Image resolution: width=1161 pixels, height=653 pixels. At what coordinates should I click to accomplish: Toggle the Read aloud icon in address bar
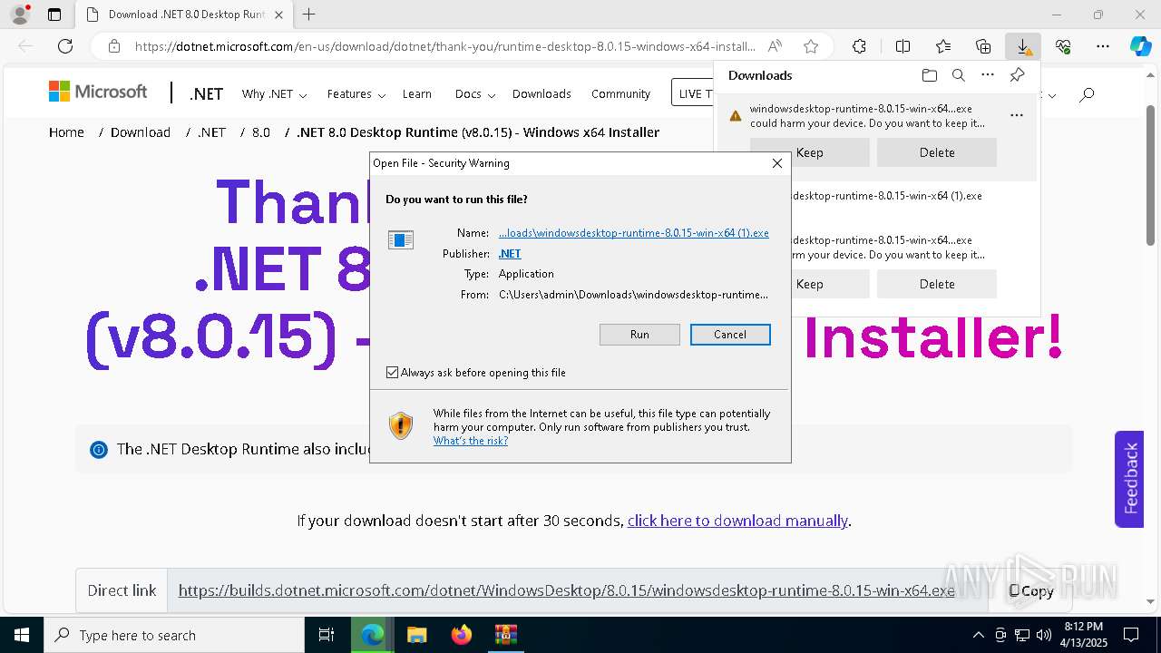tap(775, 46)
